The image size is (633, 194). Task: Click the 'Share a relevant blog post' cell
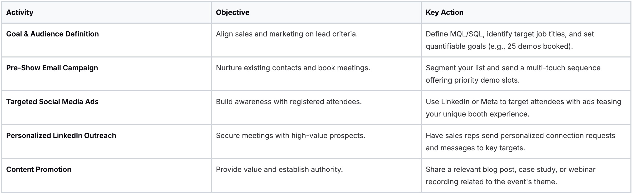pos(526,176)
